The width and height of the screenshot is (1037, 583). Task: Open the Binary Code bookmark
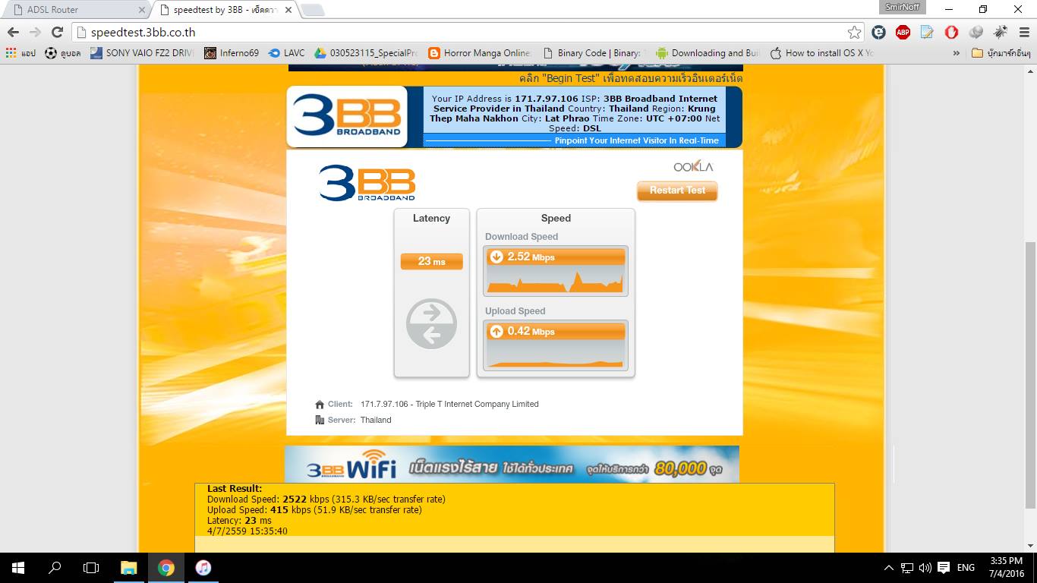[594, 53]
